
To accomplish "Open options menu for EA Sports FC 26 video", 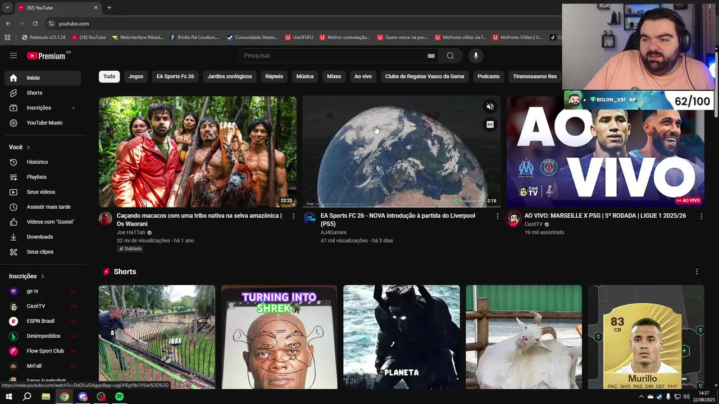I will coord(497,216).
